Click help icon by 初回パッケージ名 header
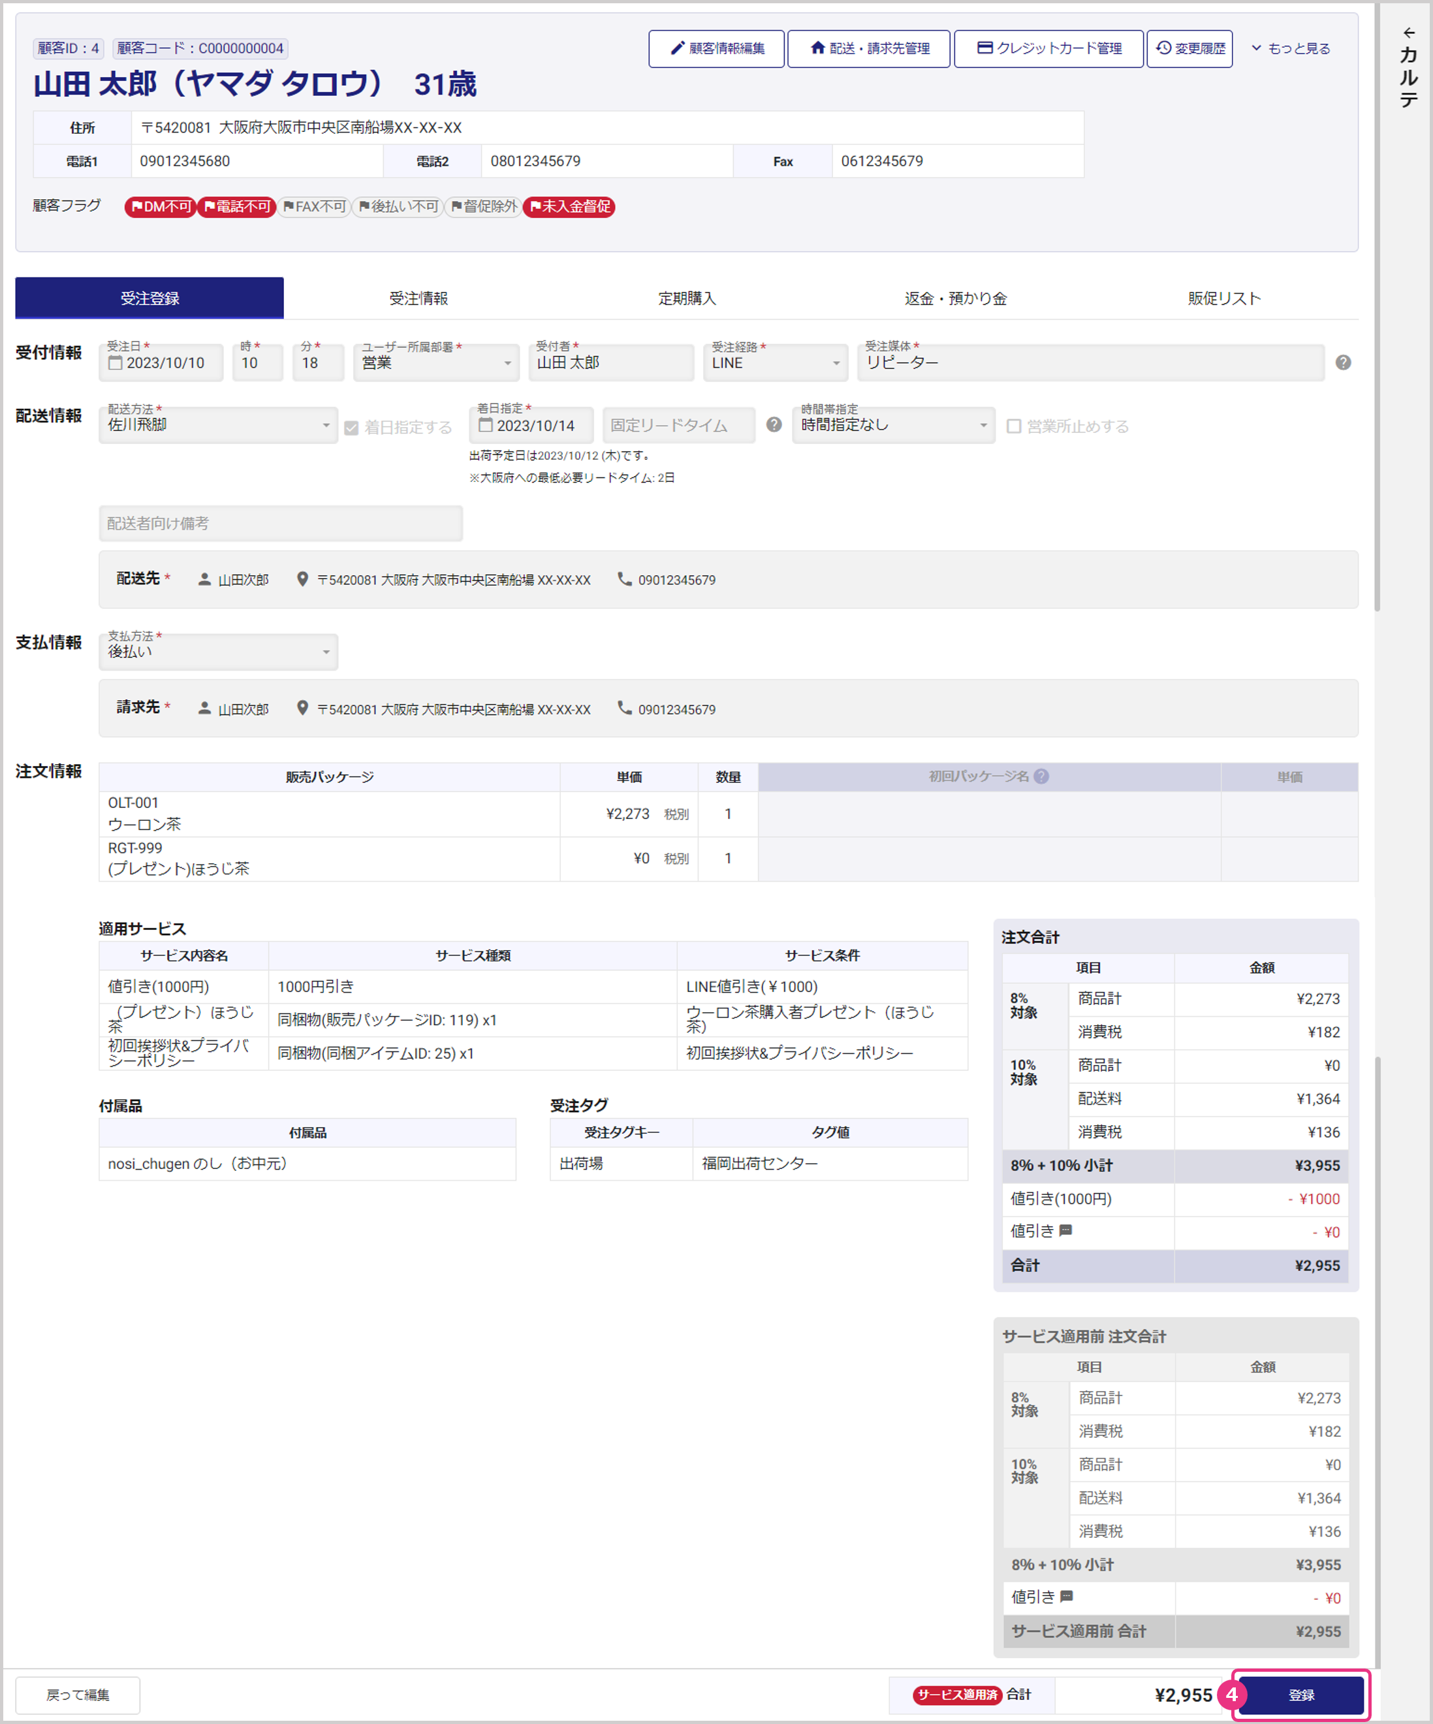This screenshot has height=1724, width=1433. (x=1041, y=776)
